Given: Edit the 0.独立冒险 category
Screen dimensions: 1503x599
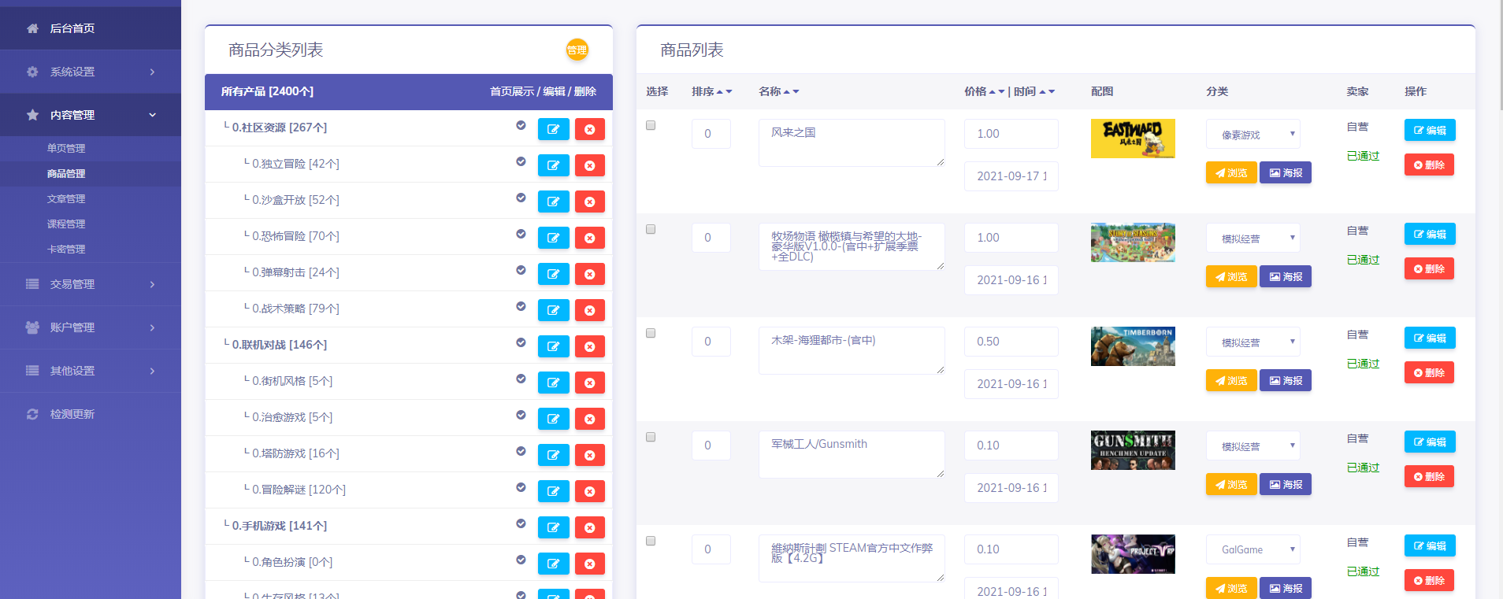Looking at the screenshot, I should point(553,165).
